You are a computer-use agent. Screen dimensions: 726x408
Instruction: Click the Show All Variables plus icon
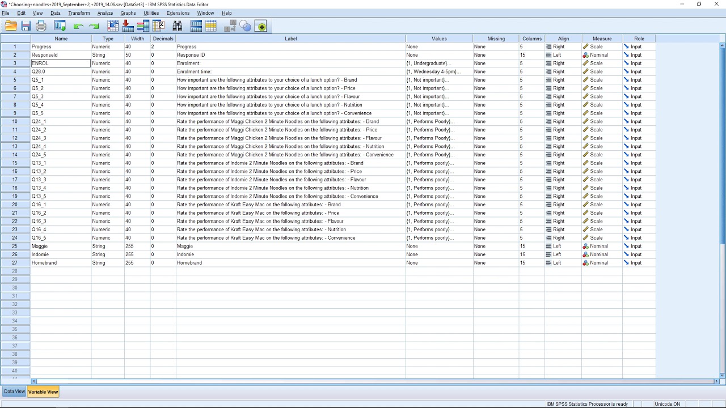coord(261,26)
